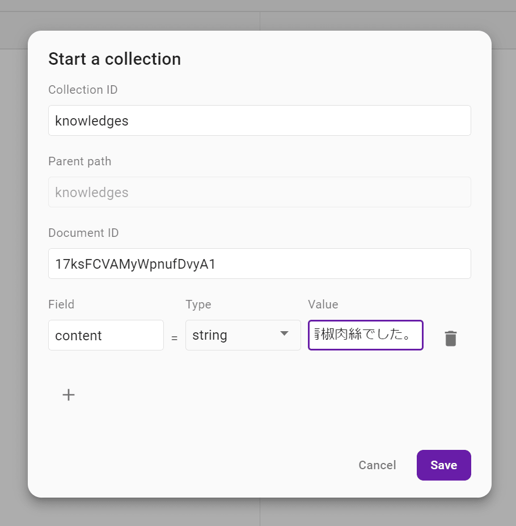The width and height of the screenshot is (516, 526).
Task: Select the content field name input
Action: (106, 335)
